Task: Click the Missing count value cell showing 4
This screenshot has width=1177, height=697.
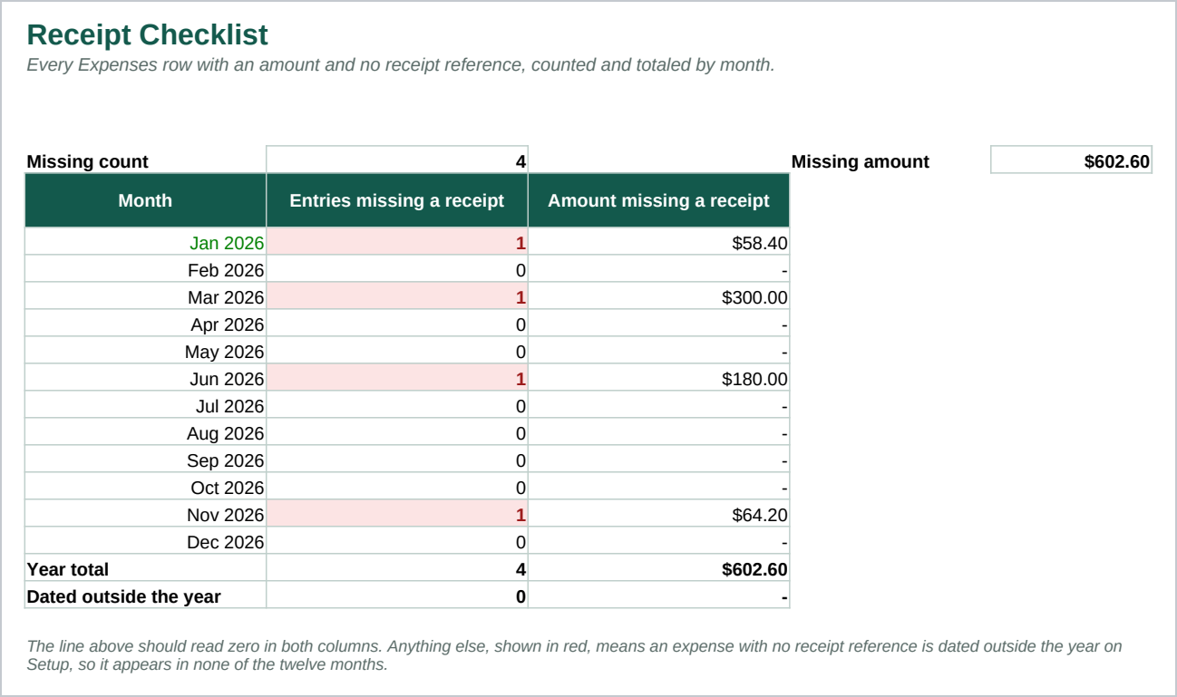Action: tap(397, 160)
